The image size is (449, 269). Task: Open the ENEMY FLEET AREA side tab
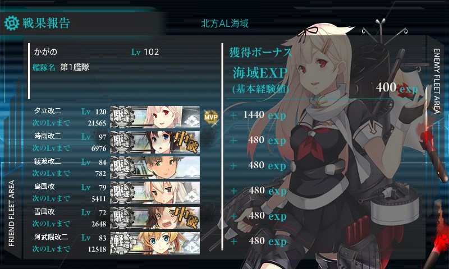[x=437, y=81]
